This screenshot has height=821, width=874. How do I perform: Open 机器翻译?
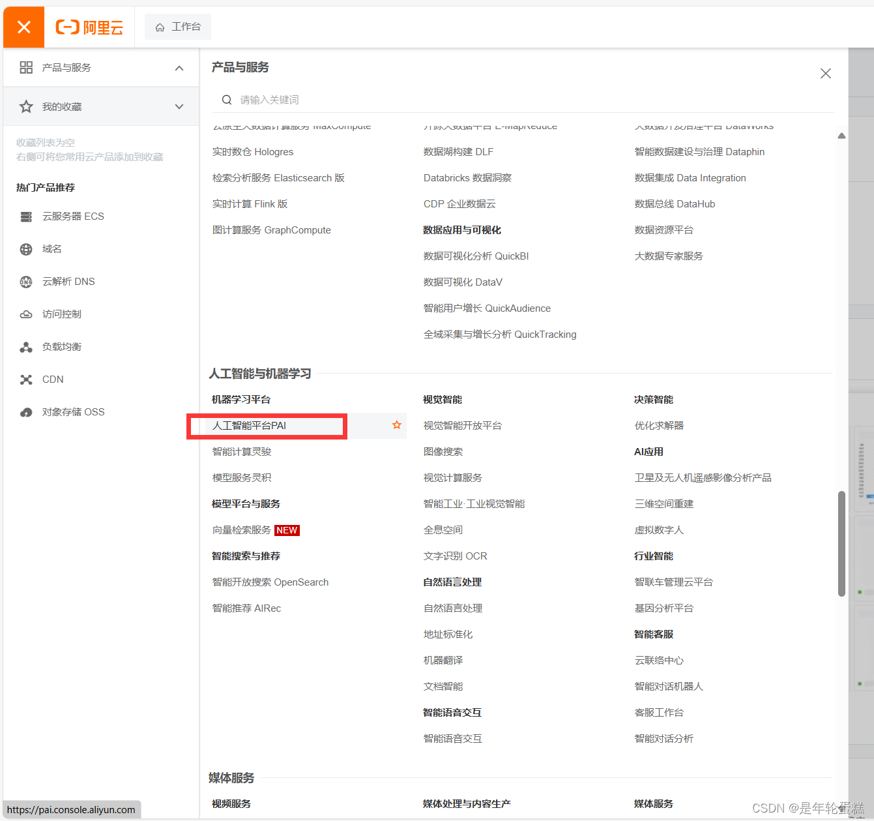[443, 661]
